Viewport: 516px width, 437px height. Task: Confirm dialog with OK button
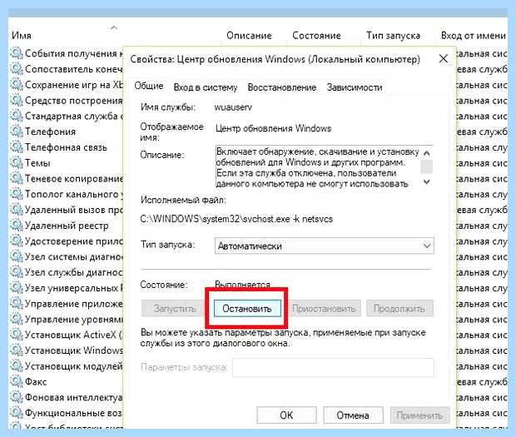[x=286, y=415]
